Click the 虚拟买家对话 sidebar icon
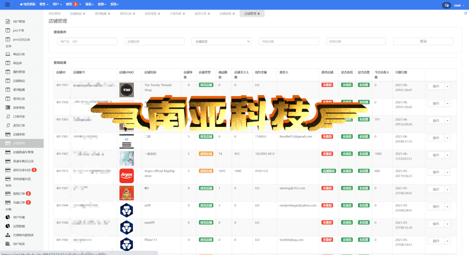 (8, 170)
